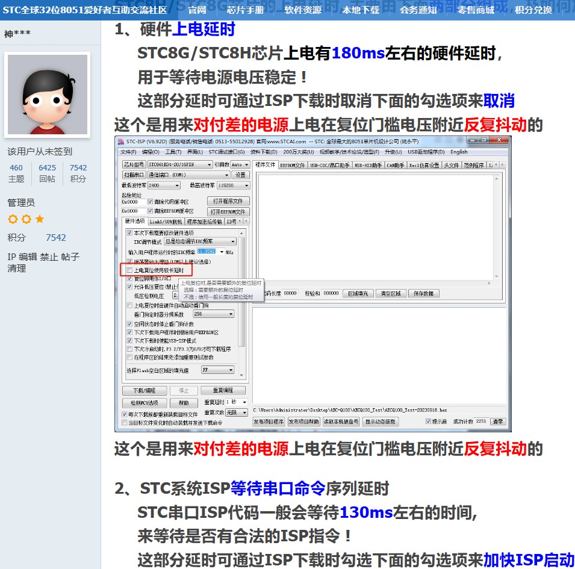
Task: Click 检测MCU选项 button
Action: [x=144, y=403]
